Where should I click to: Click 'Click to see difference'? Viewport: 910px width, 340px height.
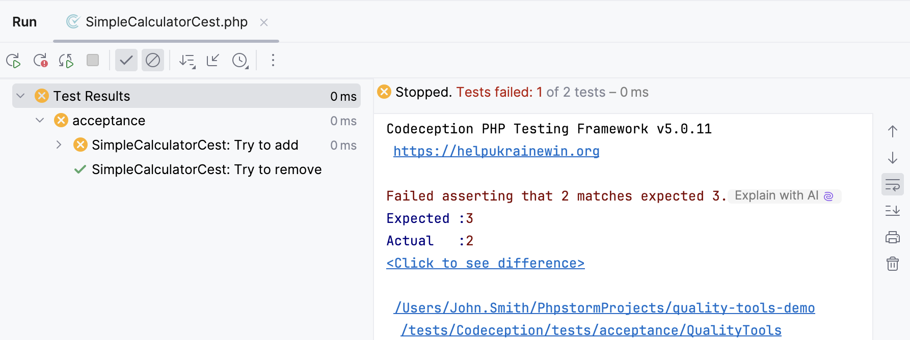click(x=485, y=263)
